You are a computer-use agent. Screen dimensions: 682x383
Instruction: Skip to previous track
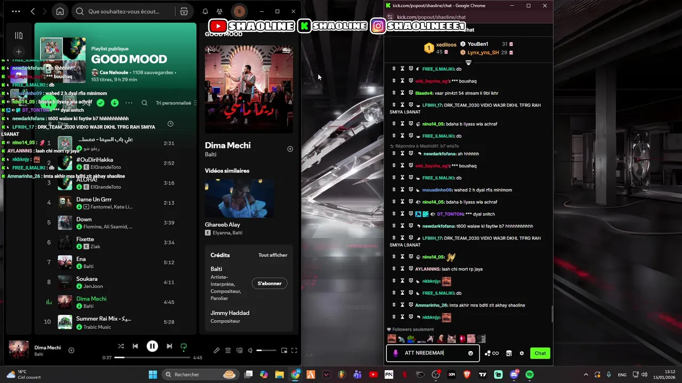(x=135, y=346)
